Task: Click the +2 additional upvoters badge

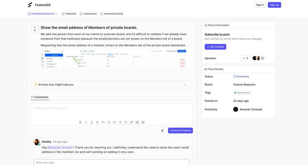Action: tap(262, 58)
